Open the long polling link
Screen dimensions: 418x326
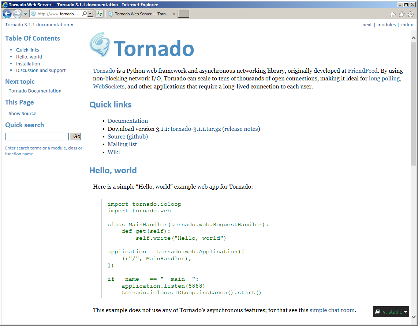384,79
